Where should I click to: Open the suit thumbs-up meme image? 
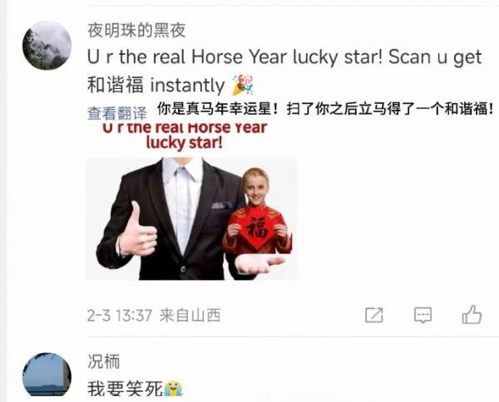191,219
